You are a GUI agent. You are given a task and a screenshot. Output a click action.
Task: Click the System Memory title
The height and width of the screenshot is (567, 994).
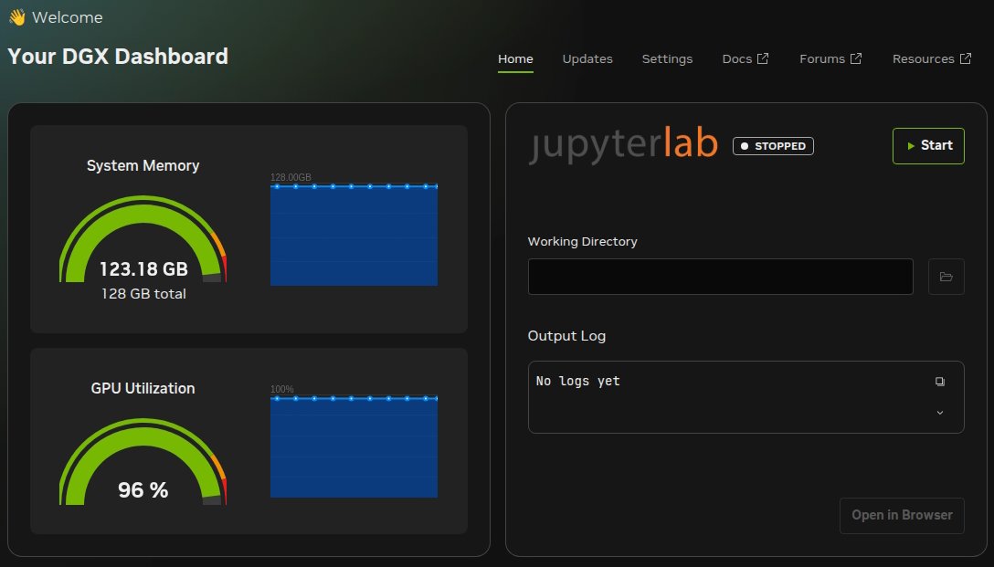(143, 165)
